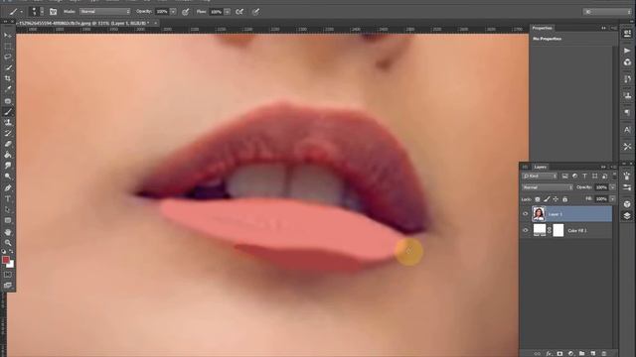This screenshot has width=636, height=357.
Task: Select the Eyedropper tool
Action: [x=8, y=89]
